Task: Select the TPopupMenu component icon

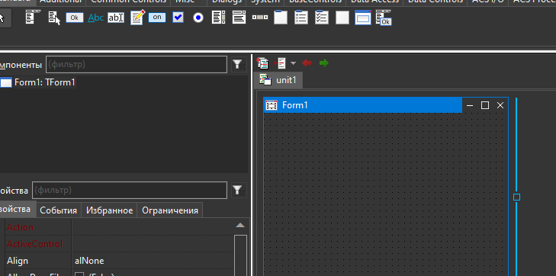Action: coord(54,18)
